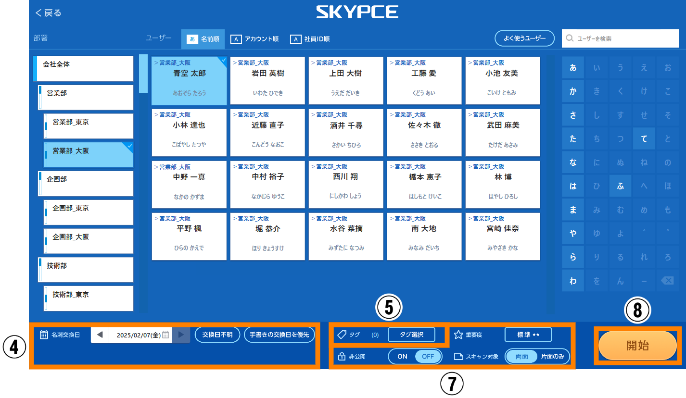Click the 開始 button

pos(637,346)
